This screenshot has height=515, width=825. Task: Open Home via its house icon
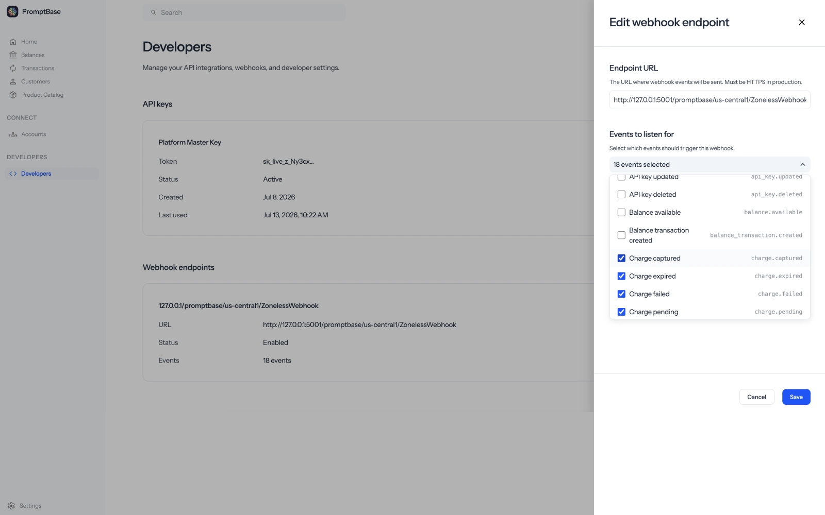(x=13, y=42)
